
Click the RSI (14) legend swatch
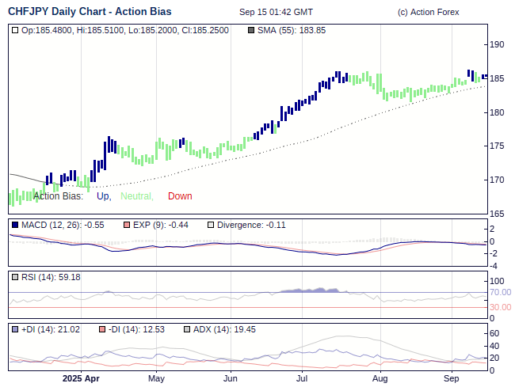[15, 277]
